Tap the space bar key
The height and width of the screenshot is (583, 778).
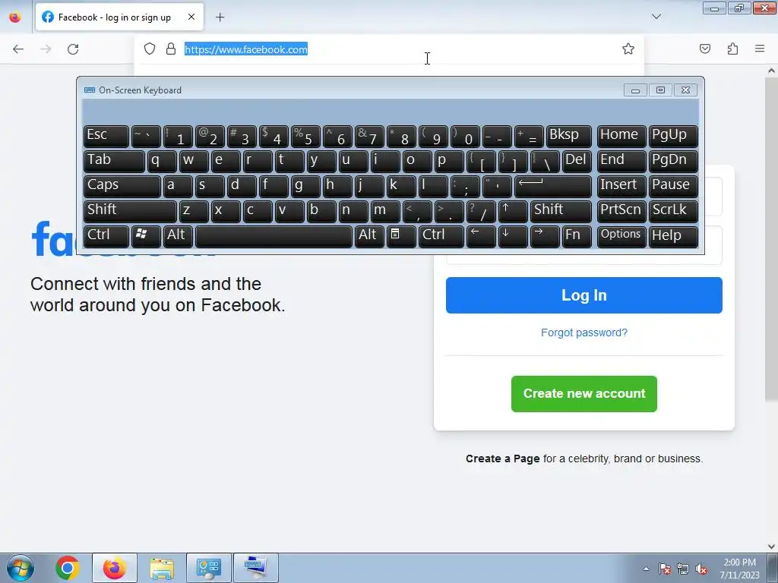coord(274,236)
